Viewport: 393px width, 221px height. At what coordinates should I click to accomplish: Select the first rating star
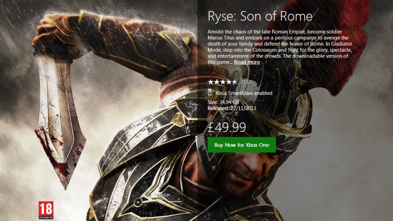210,82
